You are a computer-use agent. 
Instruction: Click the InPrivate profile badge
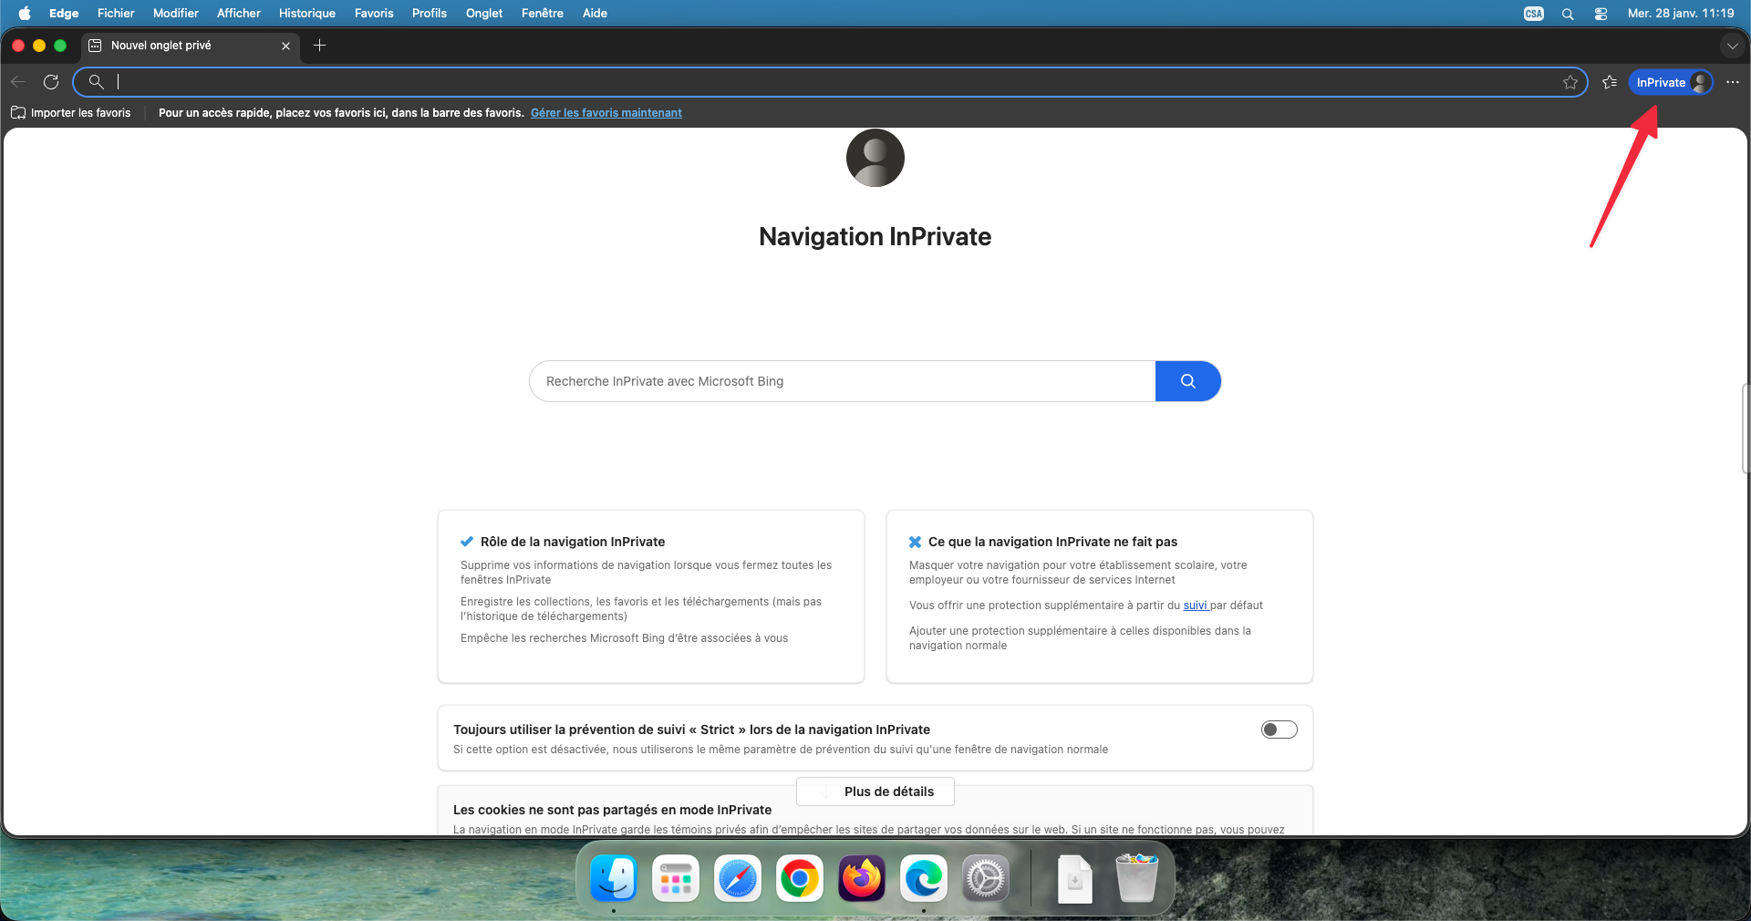[x=1671, y=82]
